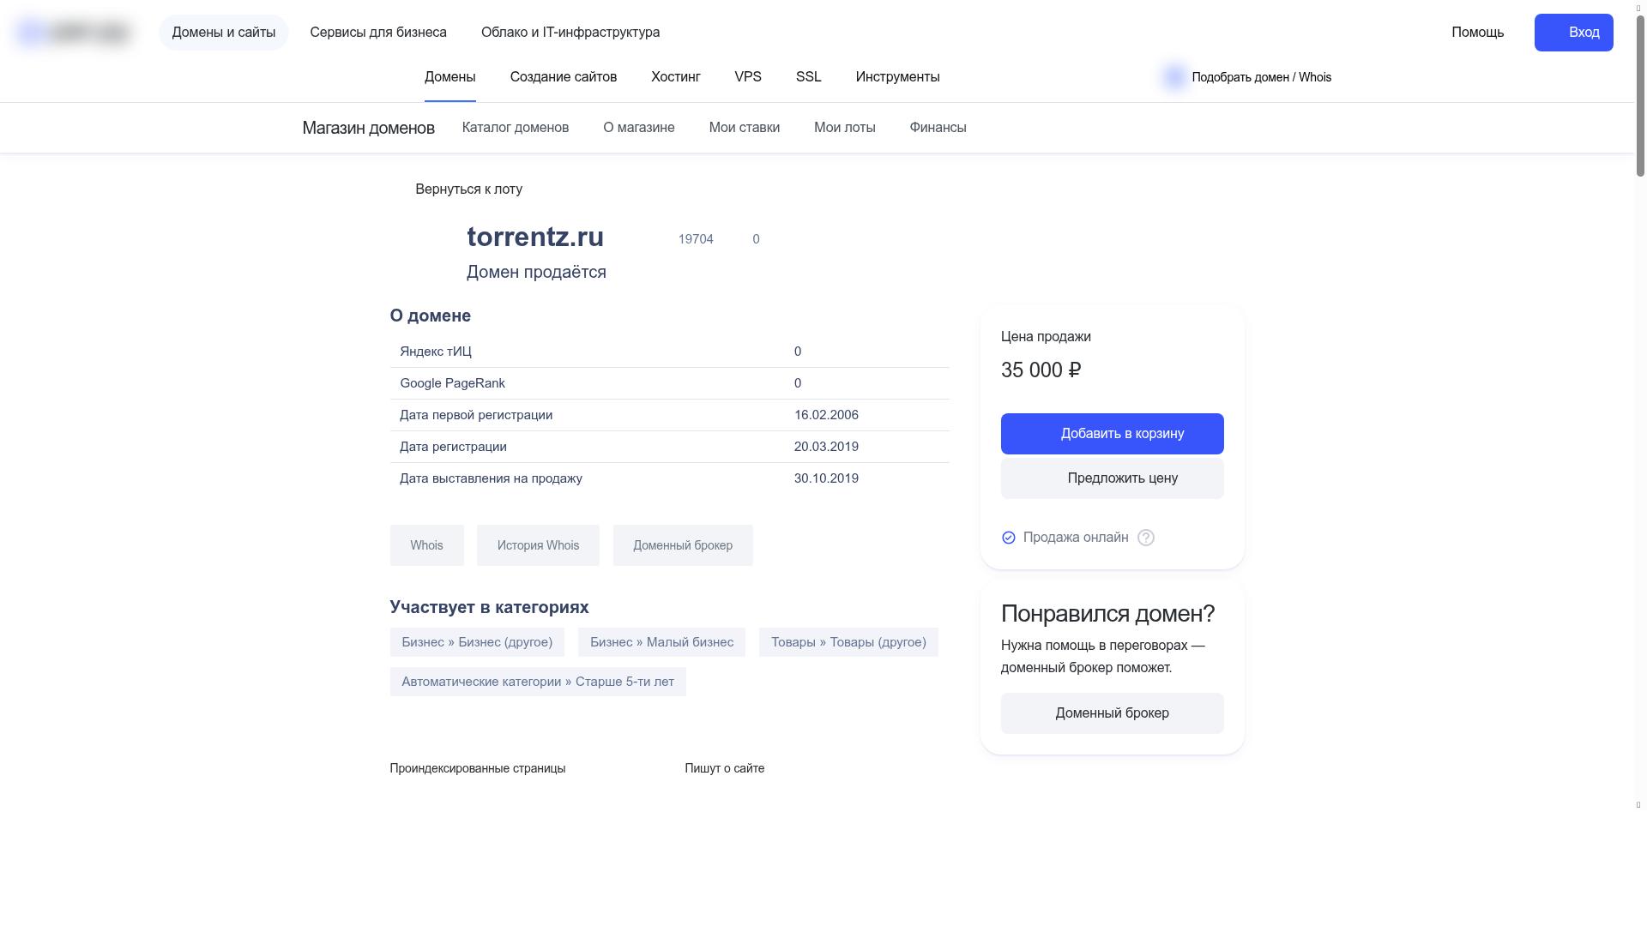The image size is (1647, 926).
Task: Click the Продажа онлайн checkmark icon
Action: click(x=1008, y=538)
